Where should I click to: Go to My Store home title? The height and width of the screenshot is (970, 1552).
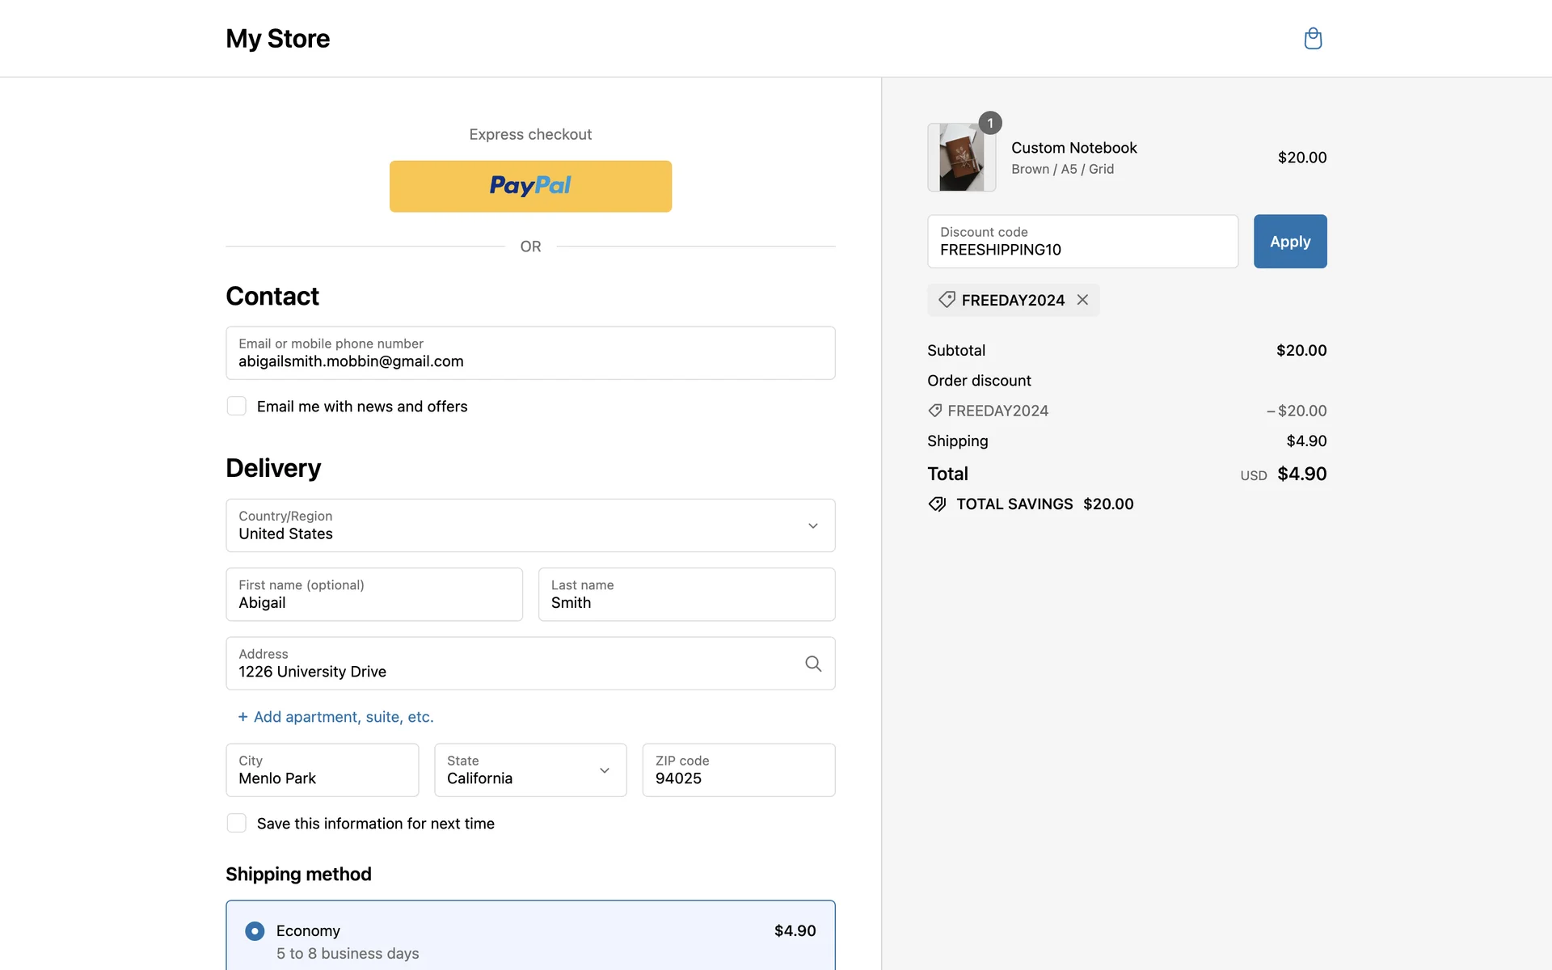pos(277,38)
